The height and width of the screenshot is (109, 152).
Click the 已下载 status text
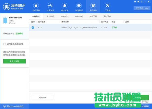[114, 28]
